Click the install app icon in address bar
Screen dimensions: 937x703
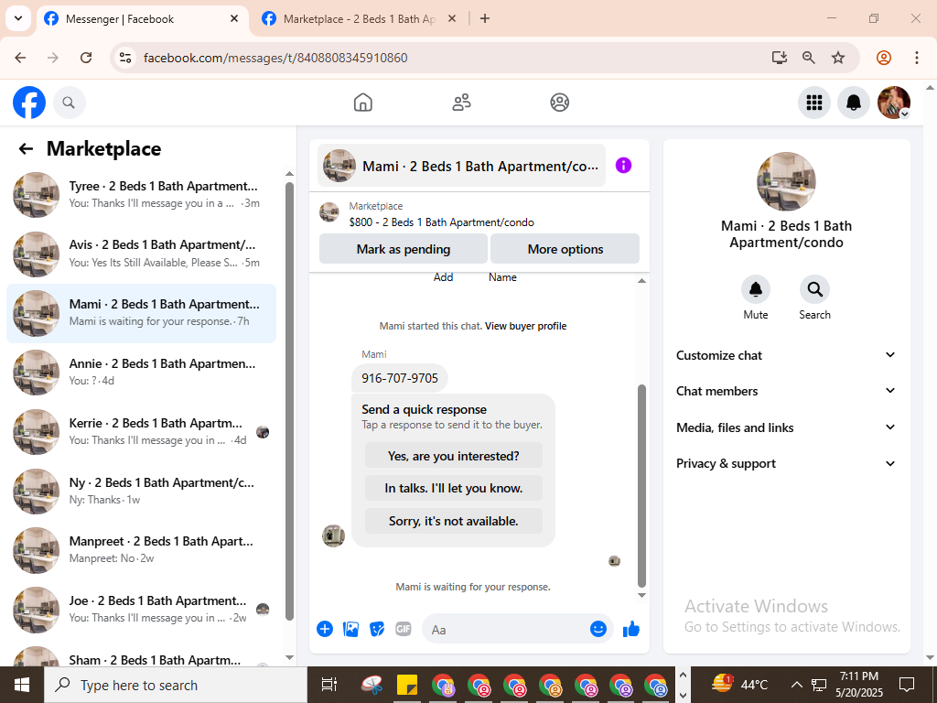click(780, 58)
